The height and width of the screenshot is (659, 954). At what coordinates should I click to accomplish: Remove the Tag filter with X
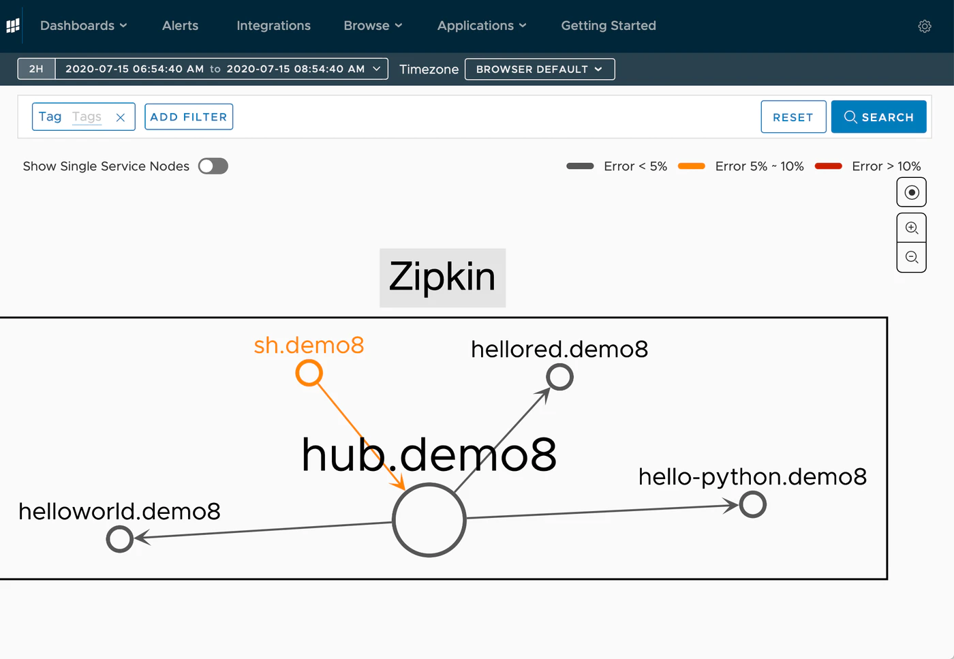[121, 117]
